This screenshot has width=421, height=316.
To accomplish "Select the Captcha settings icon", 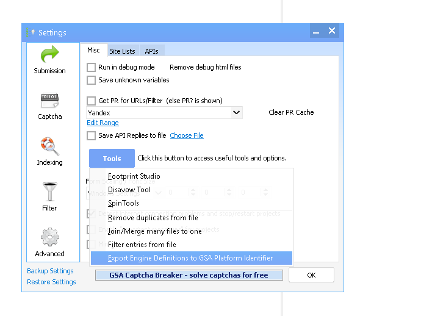I will [49, 105].
